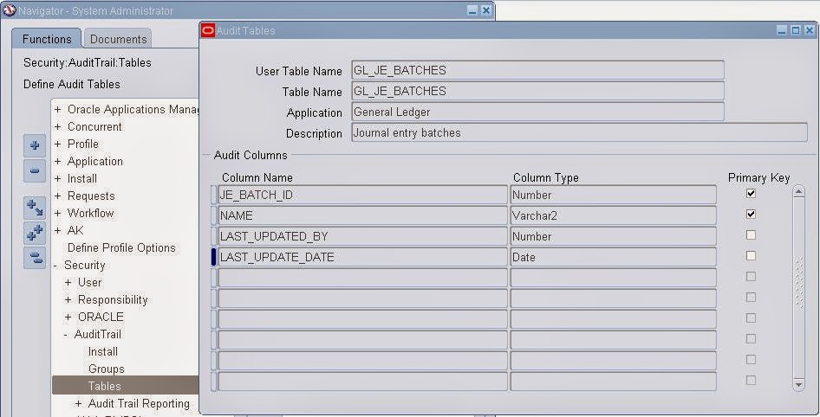The height and width of the screenshot is (417, 820).
Task: Expand the Audit Trail Reporting node
Action: pyautogui.click(x=78, y=404)
